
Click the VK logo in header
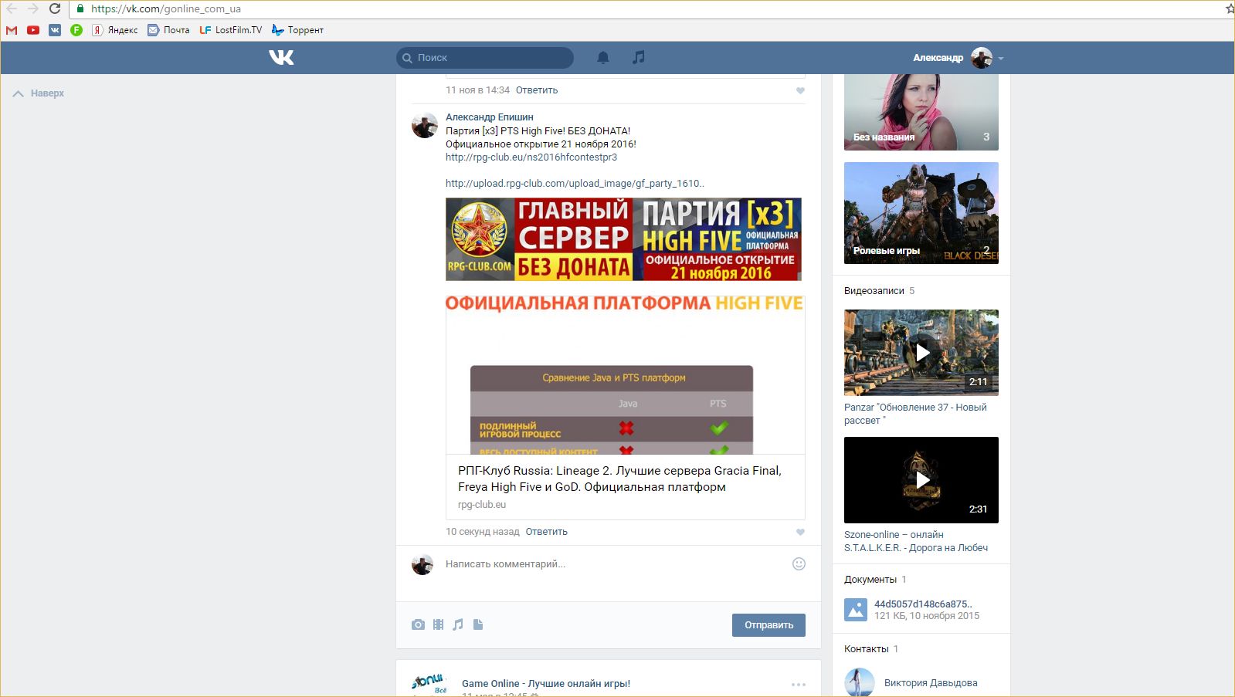(x=281, y=57)
